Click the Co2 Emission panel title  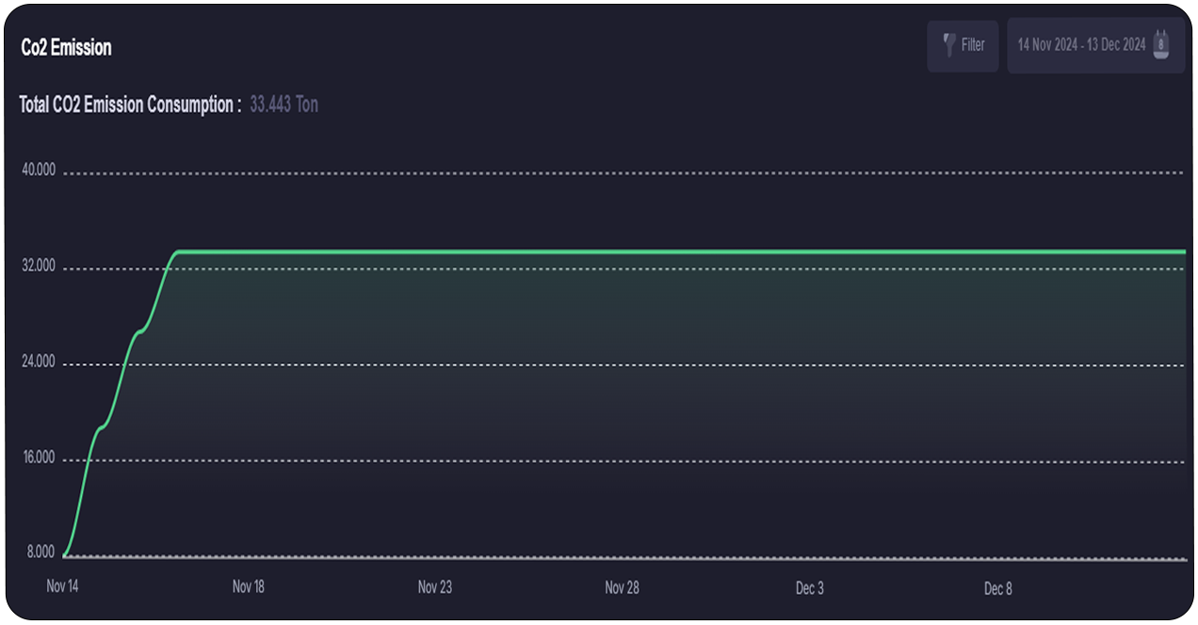click(66, 47)
